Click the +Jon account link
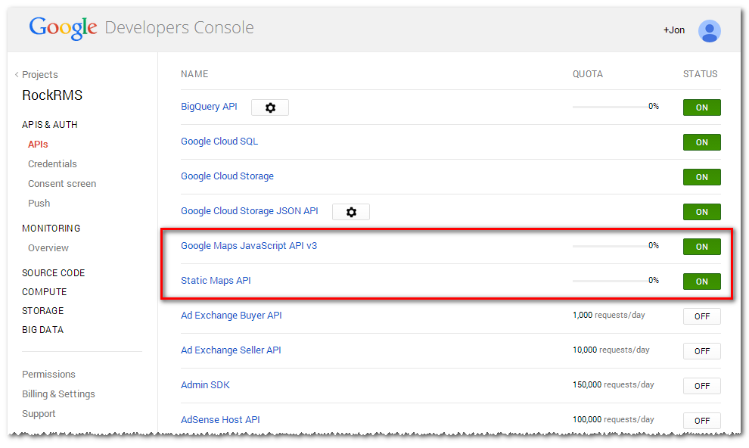The height and width of the screenshot is (448, 749). pyautogui.click(x=673, y=30)
